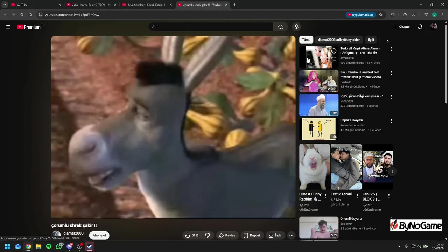This screenshot has width=448, height=252.
Task: Click the Kaydet save button
Action: [x=252, y=235]
